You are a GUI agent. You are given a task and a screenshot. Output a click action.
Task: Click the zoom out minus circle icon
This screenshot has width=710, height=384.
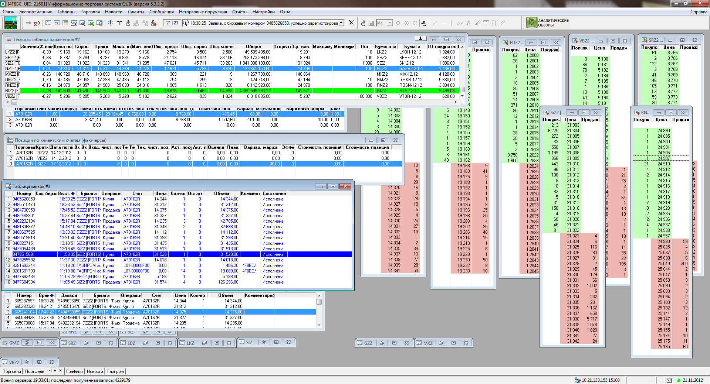coord(415,23)
